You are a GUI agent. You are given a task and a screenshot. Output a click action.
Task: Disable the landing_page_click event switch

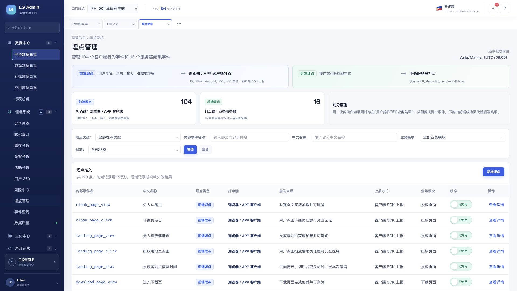click(x=461, y=251)
